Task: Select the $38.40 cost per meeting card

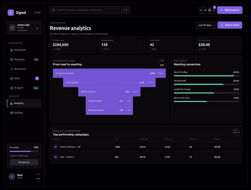Action: pyautogui.click(x=219, y=45)
